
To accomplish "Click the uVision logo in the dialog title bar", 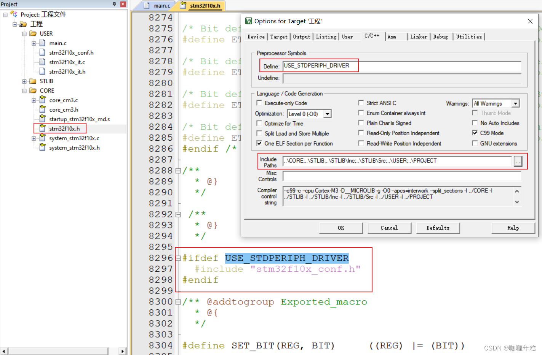I will (248, 21).
